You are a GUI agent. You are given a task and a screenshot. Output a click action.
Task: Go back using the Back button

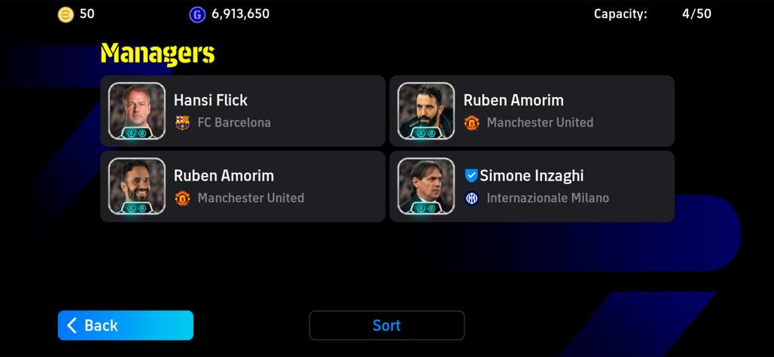(126, 325)
